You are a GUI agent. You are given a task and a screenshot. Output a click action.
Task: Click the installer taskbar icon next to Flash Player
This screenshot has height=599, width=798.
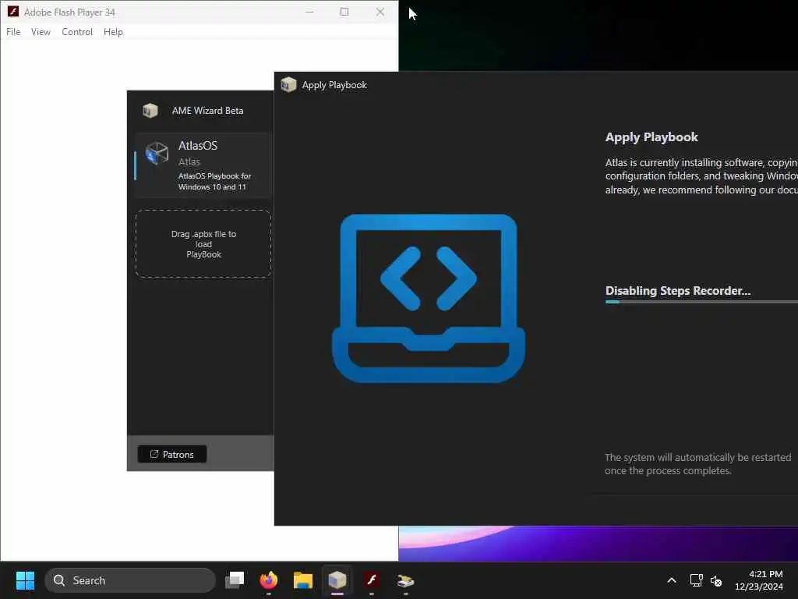click(x=405, y=580)
